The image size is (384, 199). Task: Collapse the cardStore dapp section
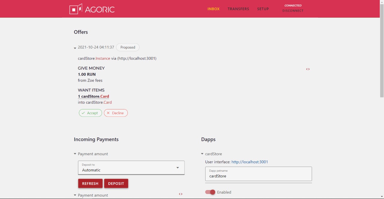tap(202, 154)
